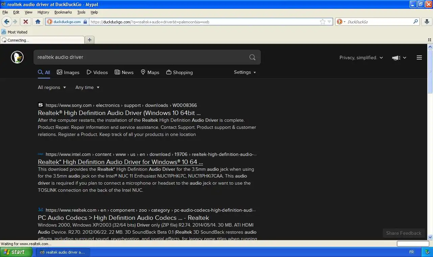
Task: Click the page loading progress bar
Action: pyautogui.click(x=413, y=243)
